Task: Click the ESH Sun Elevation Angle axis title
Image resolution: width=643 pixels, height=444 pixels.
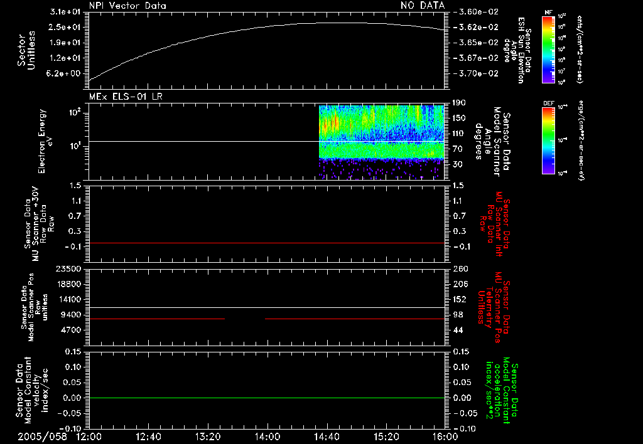Action: (517, 50)
